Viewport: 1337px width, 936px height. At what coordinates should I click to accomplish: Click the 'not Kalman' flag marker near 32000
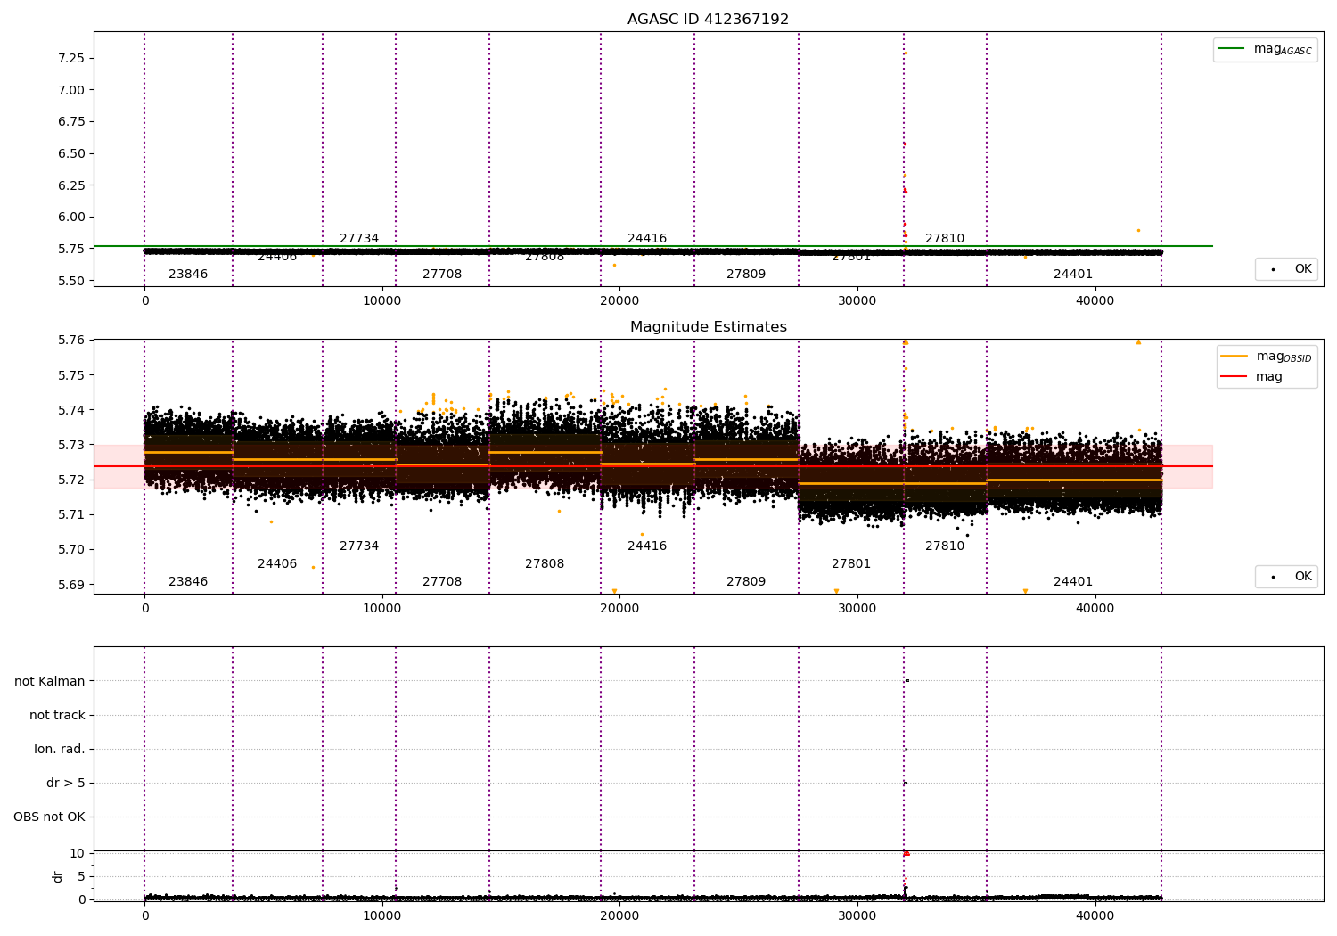coord(906,681)
